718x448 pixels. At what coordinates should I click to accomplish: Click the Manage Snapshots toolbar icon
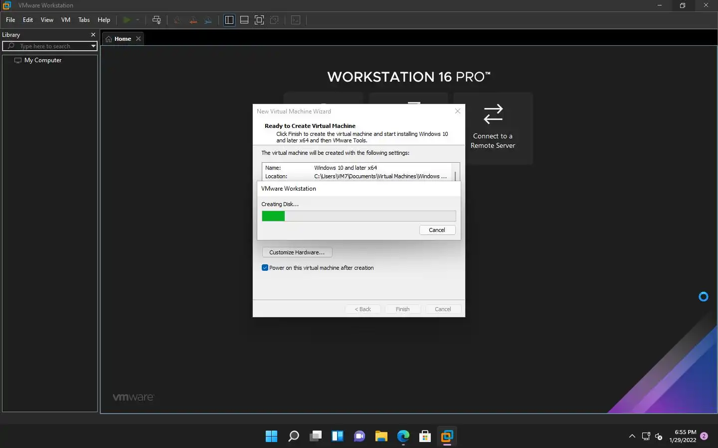(x=208, y=20)
